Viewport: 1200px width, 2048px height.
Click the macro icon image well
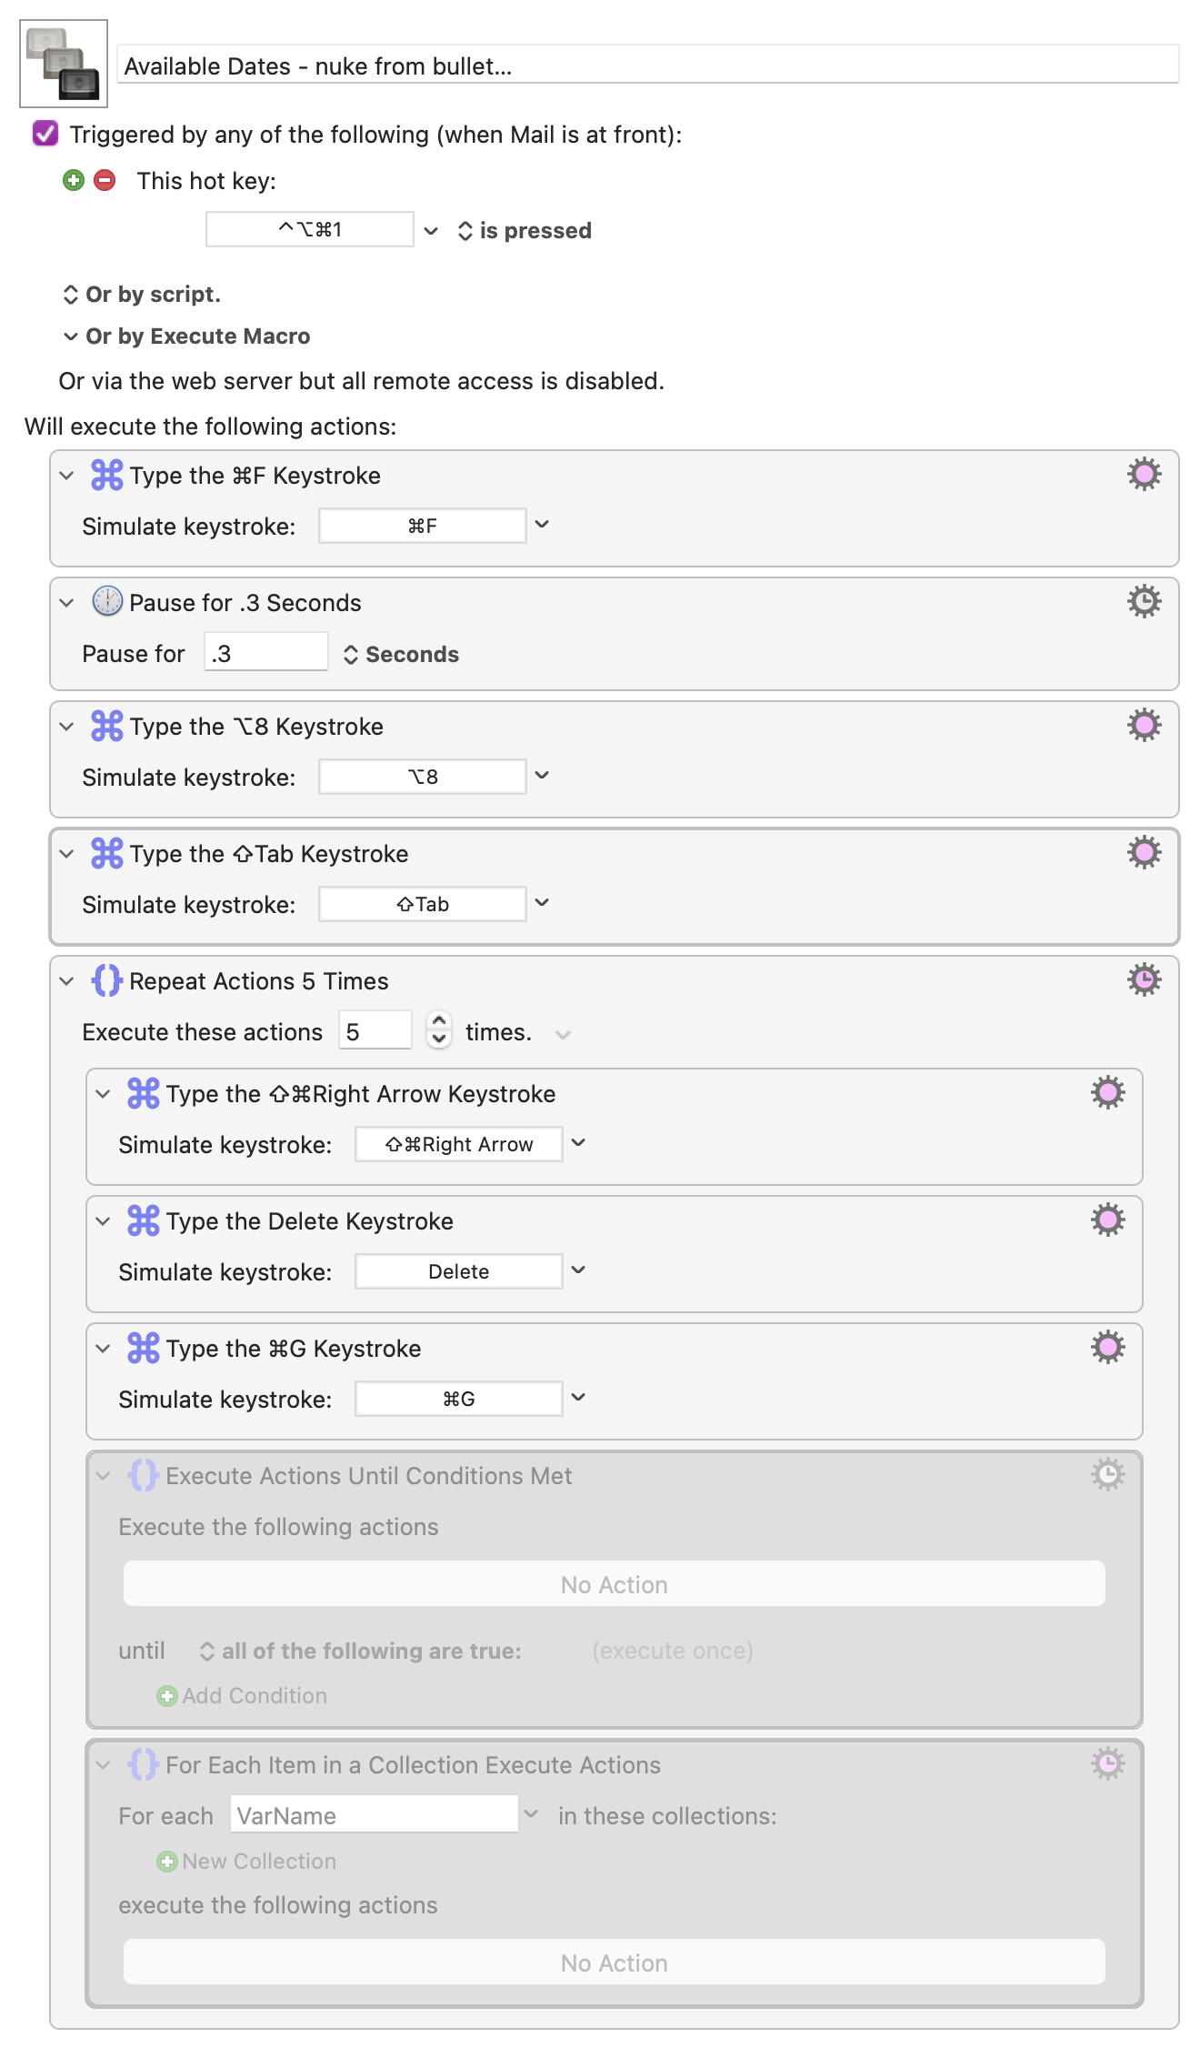click(x=64, y=64)
